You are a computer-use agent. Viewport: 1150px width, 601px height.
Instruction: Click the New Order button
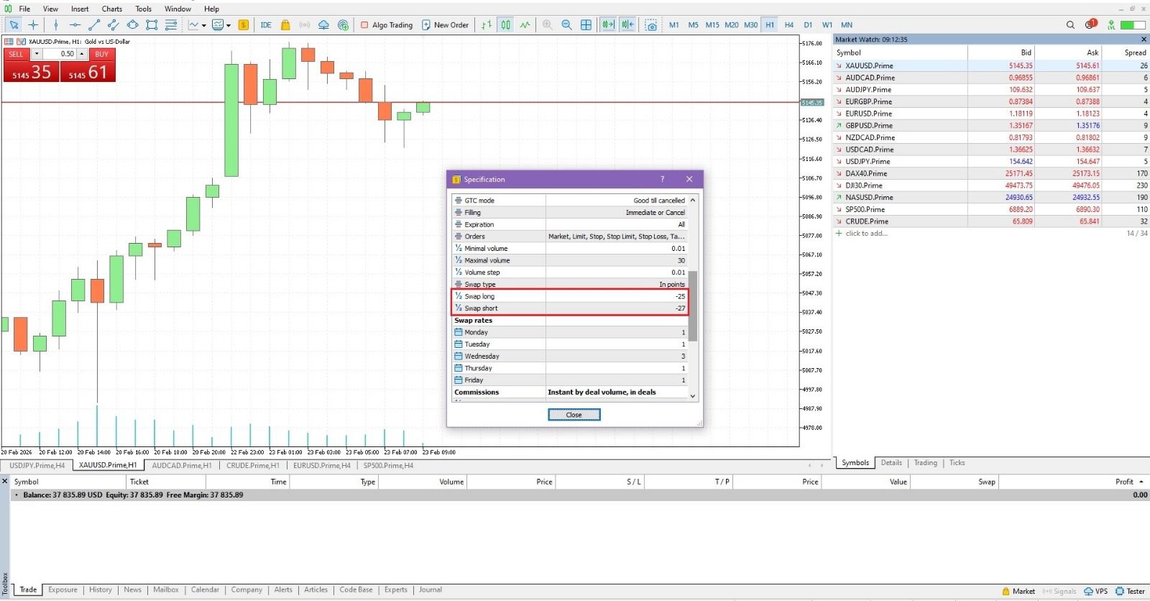pos(445,24)
